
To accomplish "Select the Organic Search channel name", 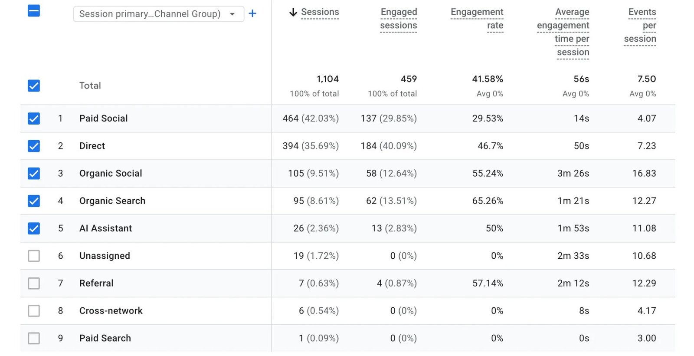I will point(112,201).
